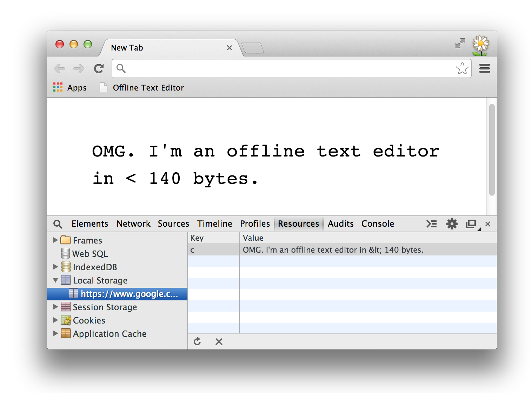
Task: Switch to the Network panel tab
Action: (133, 224)
